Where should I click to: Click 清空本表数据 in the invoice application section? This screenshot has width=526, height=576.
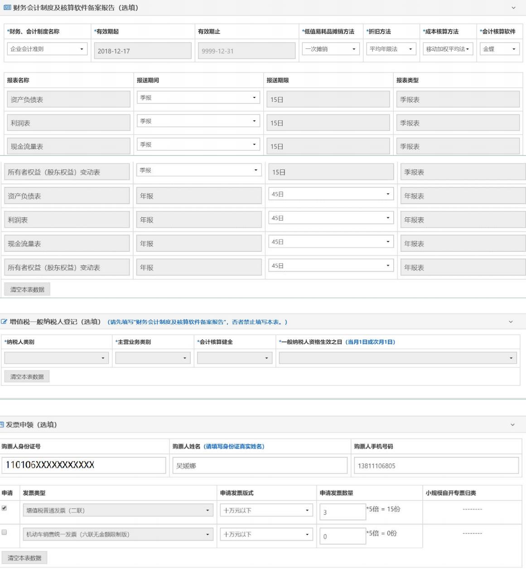(x=24, y=558)
